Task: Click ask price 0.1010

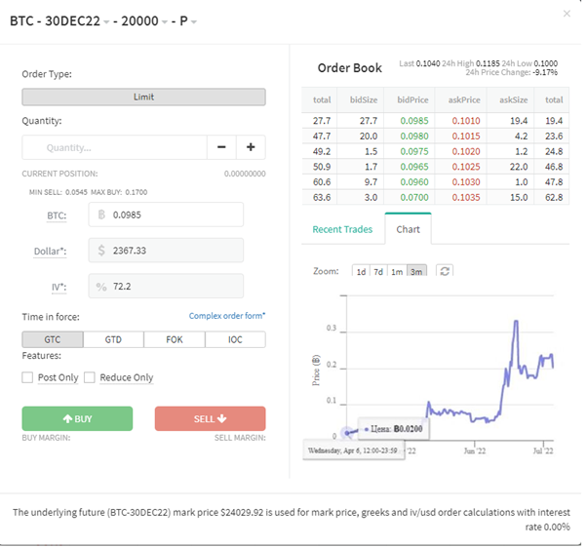Action: coord(466,121)
